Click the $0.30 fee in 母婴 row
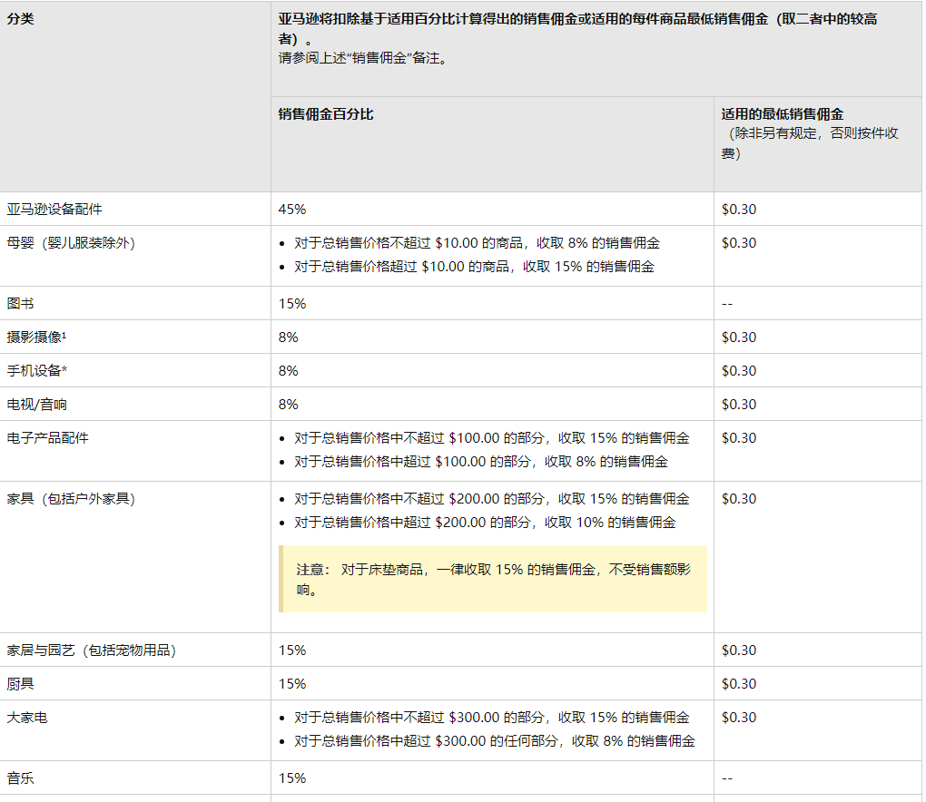The height and width of the screenshot is (802, 926). 739,242
